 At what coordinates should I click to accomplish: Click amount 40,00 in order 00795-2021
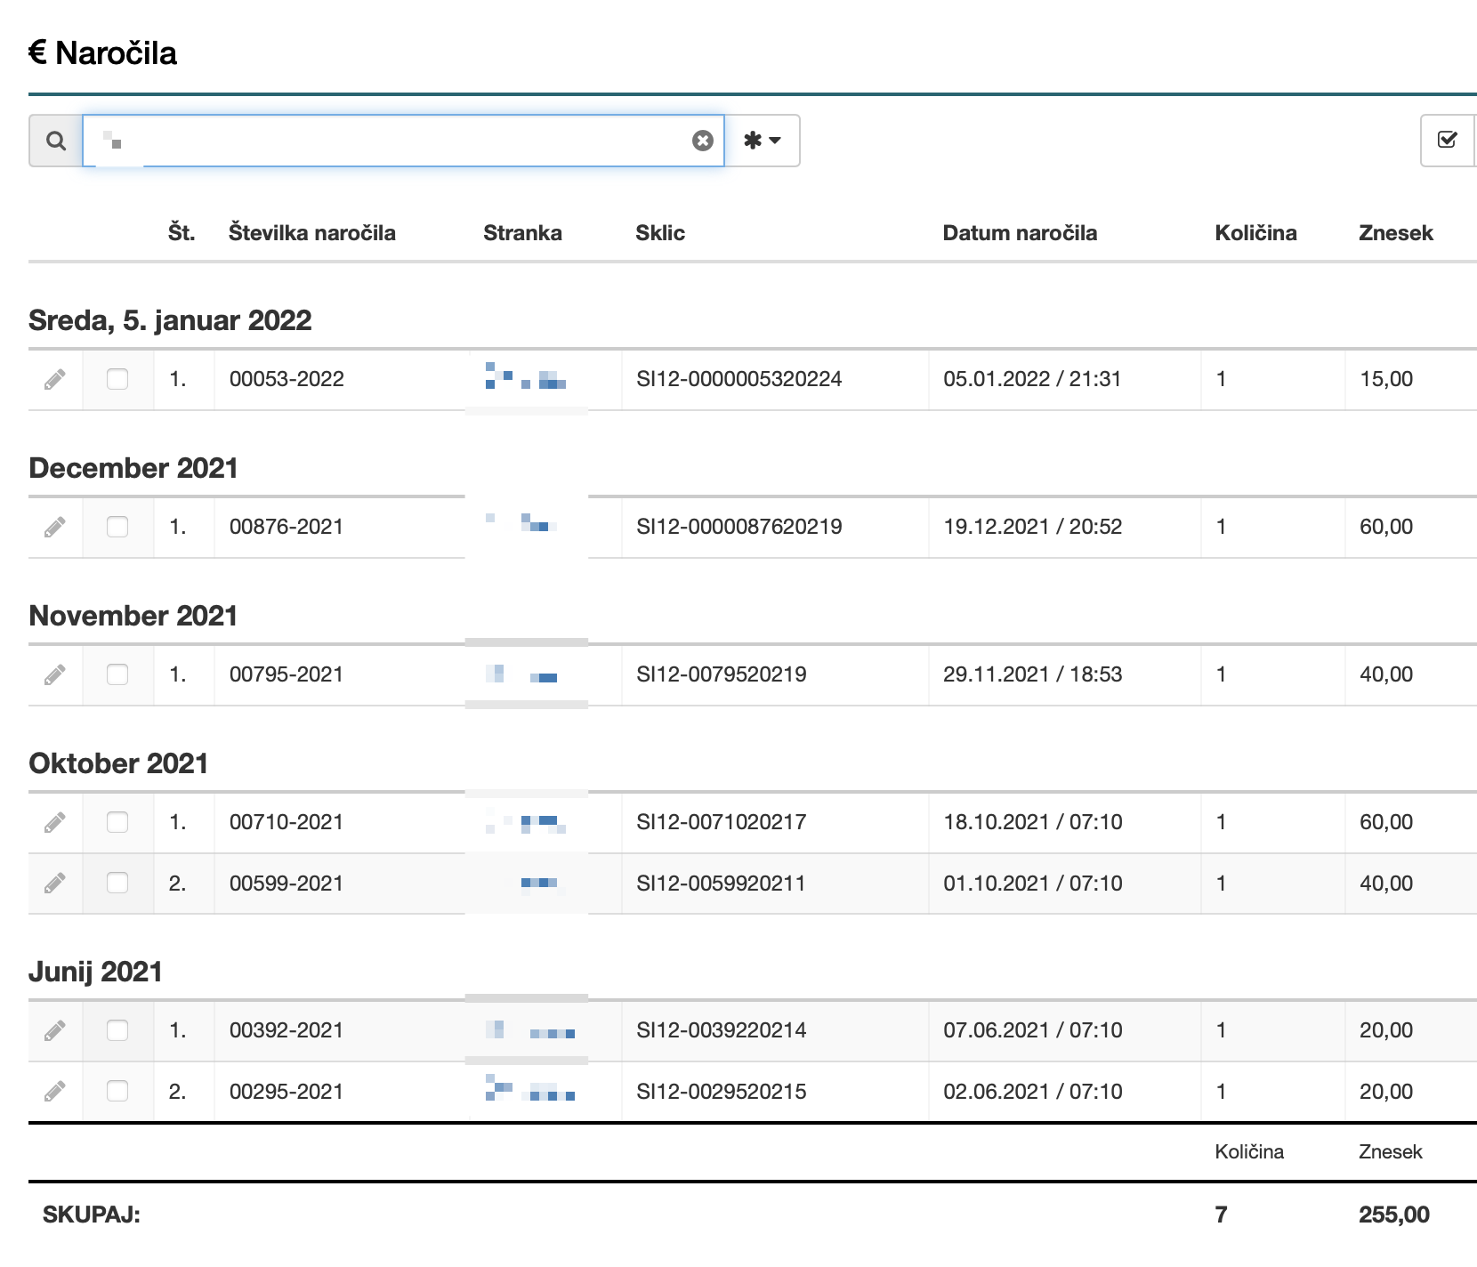coord(1386,674)
